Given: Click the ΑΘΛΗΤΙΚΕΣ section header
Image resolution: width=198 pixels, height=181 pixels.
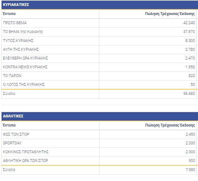Looking at the screenshot, I should [x=13, y=116].
